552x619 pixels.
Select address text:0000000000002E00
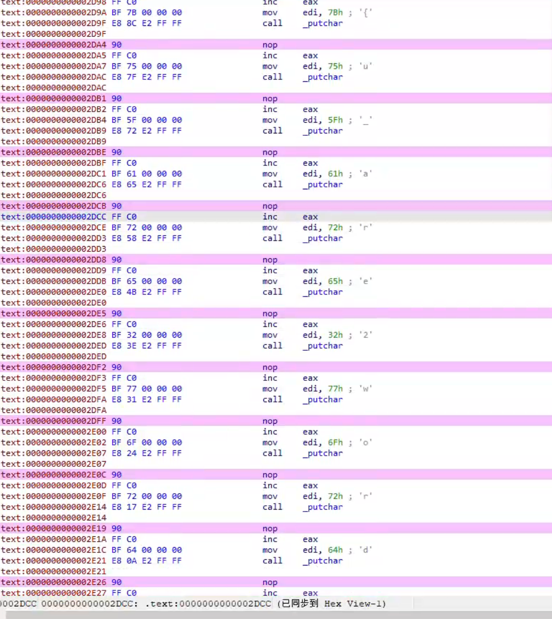coord(54,432)
